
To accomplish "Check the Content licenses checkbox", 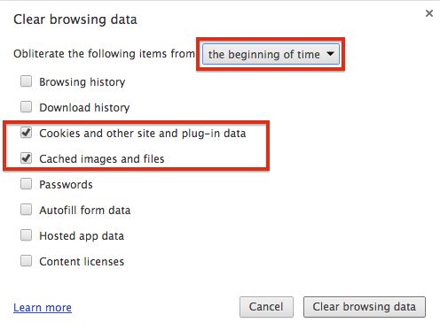I will pyautogui.click(x=26, y=261).
